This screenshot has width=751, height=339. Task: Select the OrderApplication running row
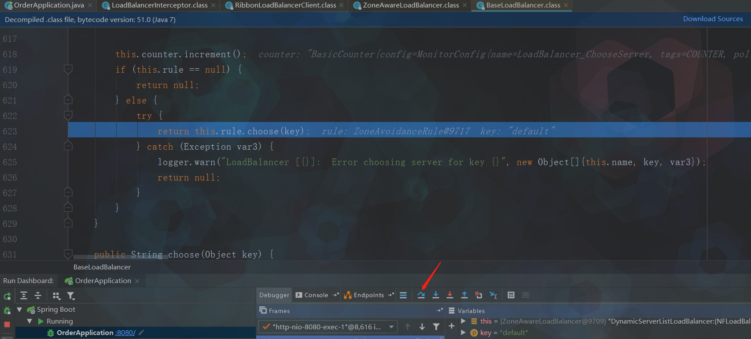[x=136, y=332]
